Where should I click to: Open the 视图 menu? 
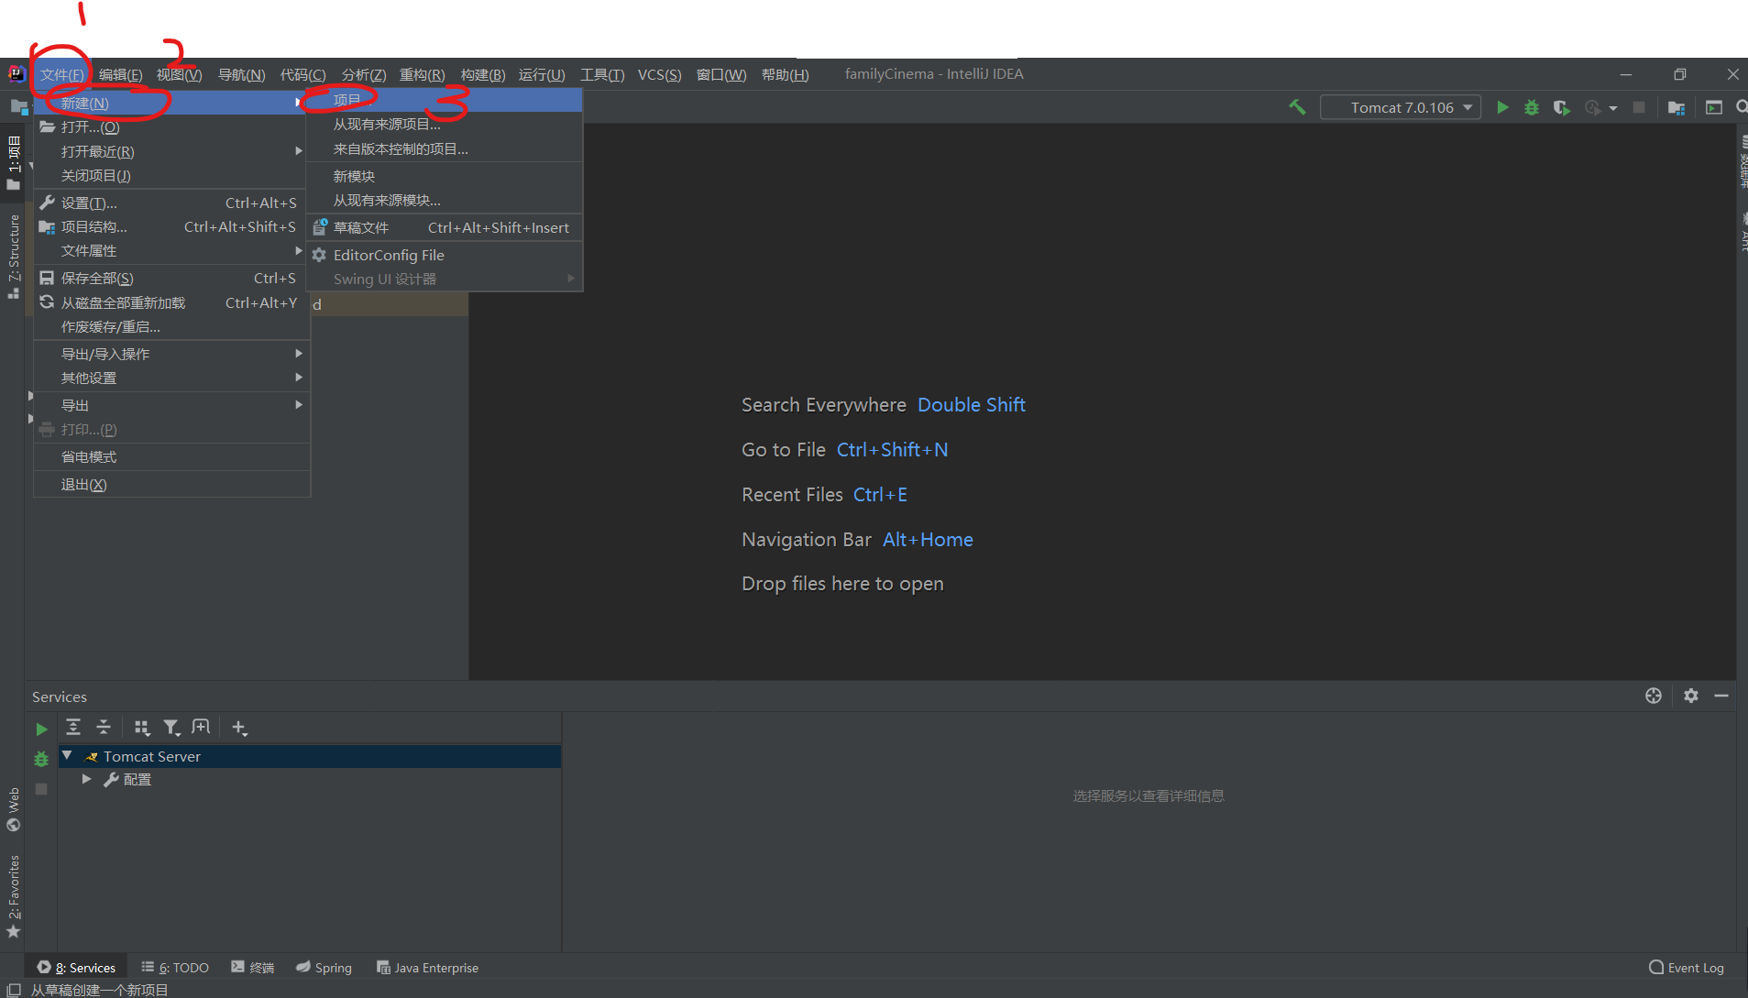point(179,74)
